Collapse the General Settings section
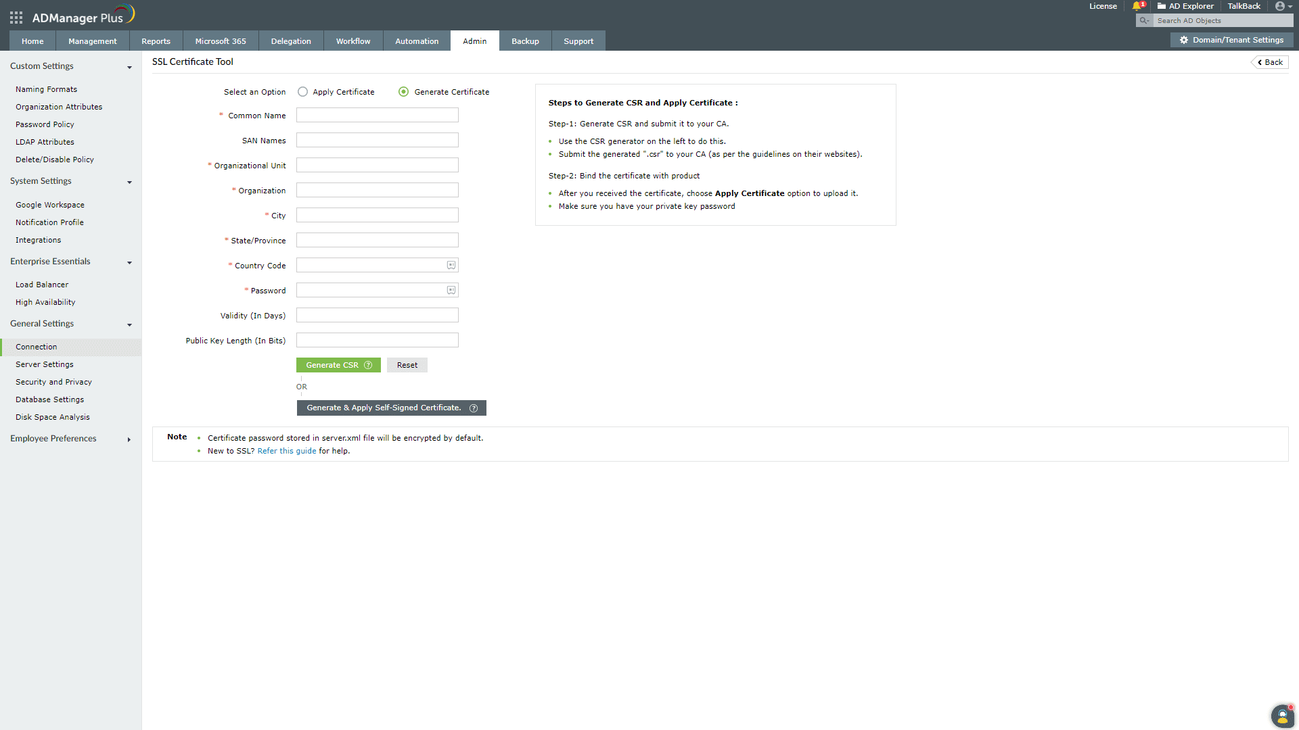This screenshot has width=1299, height=730. tap(129, 324)
